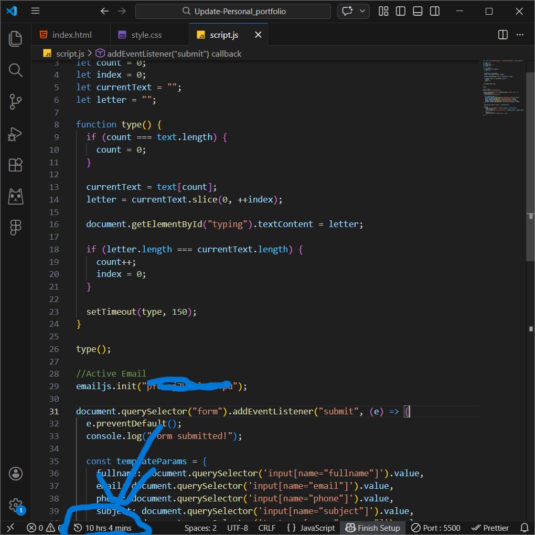Change CRLF end of line sequence
Screen dimensions: 535x535
coord(267,528)
